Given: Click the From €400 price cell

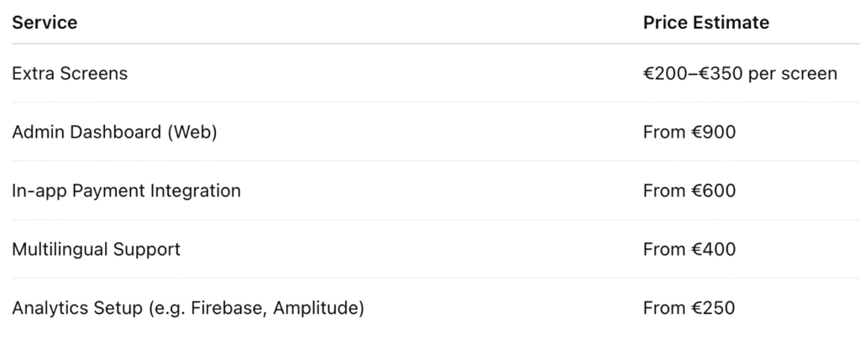Looking at the screenshot, I should 689,249.
